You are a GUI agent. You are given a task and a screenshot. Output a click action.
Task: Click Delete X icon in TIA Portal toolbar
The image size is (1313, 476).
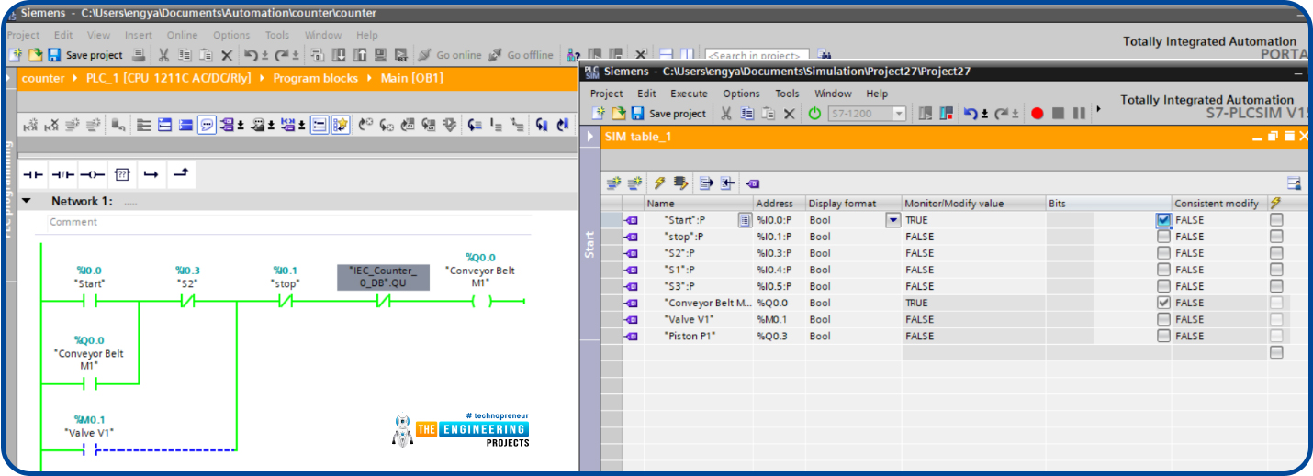(227, 55)
